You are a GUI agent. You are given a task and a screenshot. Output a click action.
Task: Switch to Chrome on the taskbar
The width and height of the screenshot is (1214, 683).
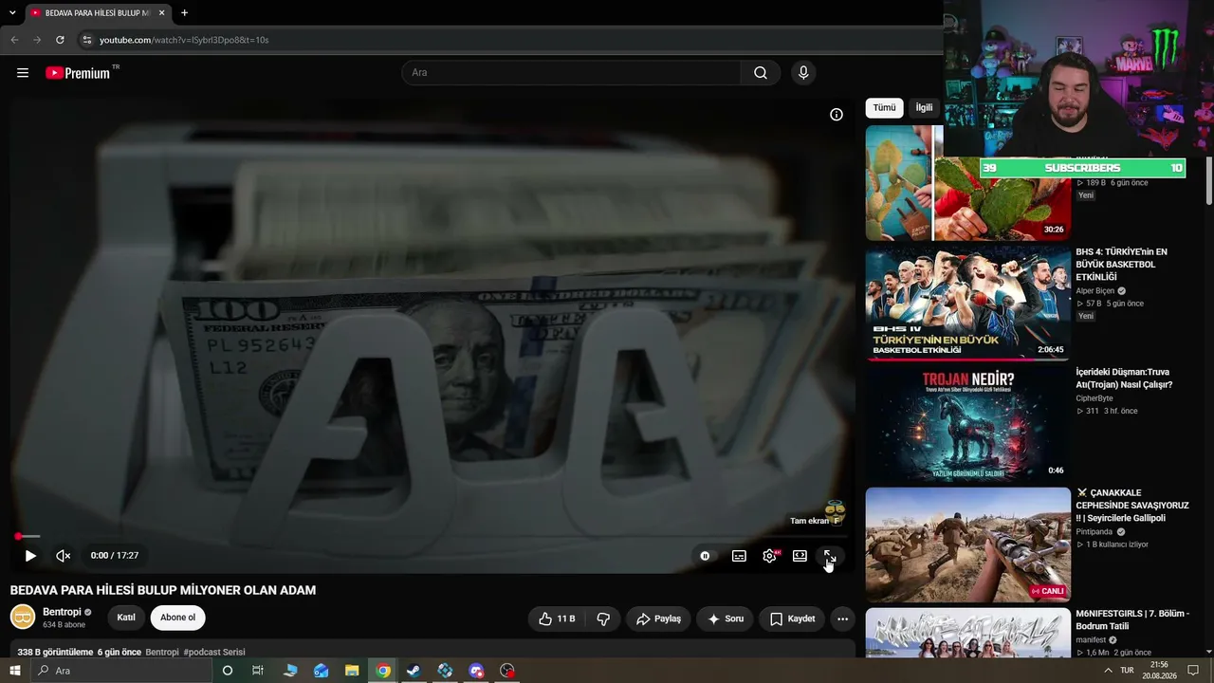click(383, 671)
